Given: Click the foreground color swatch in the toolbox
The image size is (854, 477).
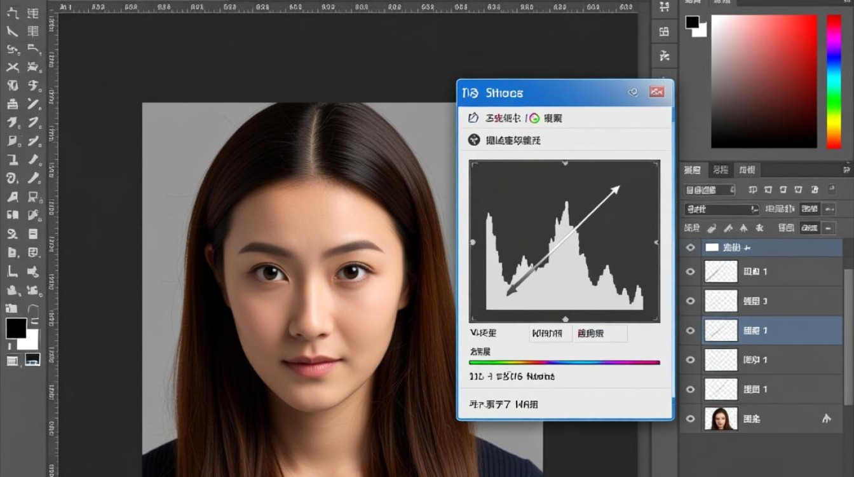Looking at the screenshot, I should coord(16,328).
